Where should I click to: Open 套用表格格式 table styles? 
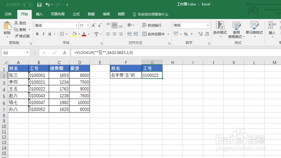tap(236, 30)
